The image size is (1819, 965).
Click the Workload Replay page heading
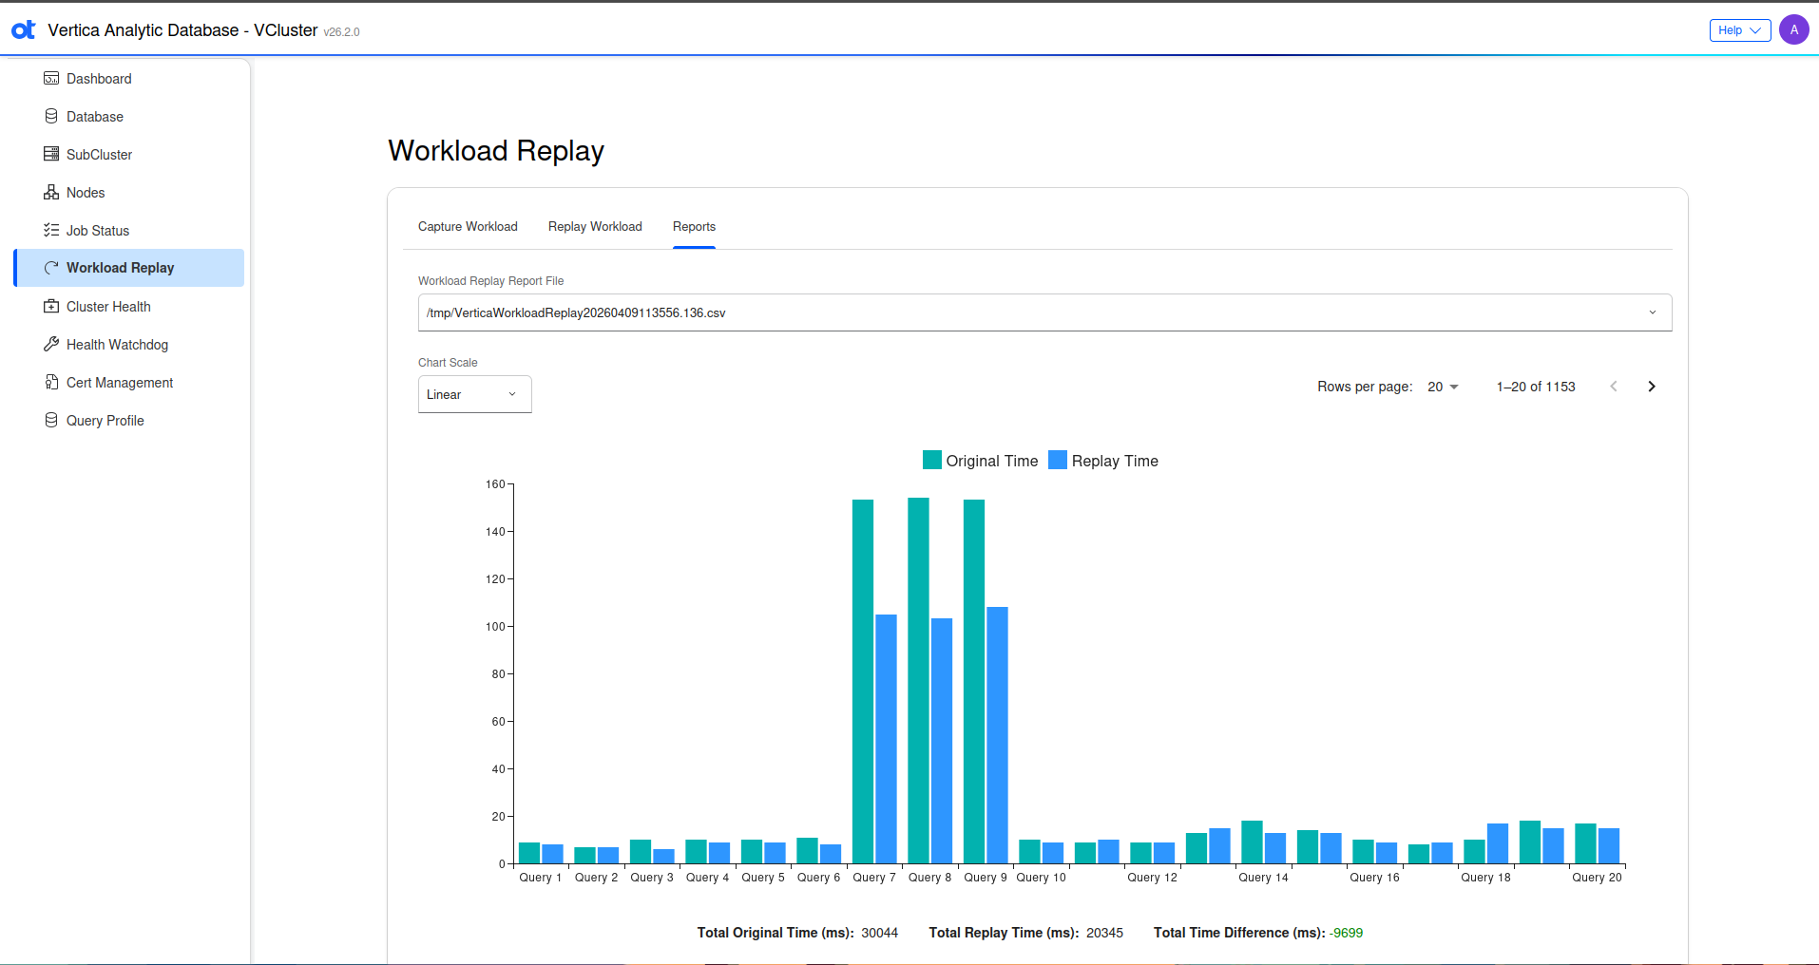point(496,151)
